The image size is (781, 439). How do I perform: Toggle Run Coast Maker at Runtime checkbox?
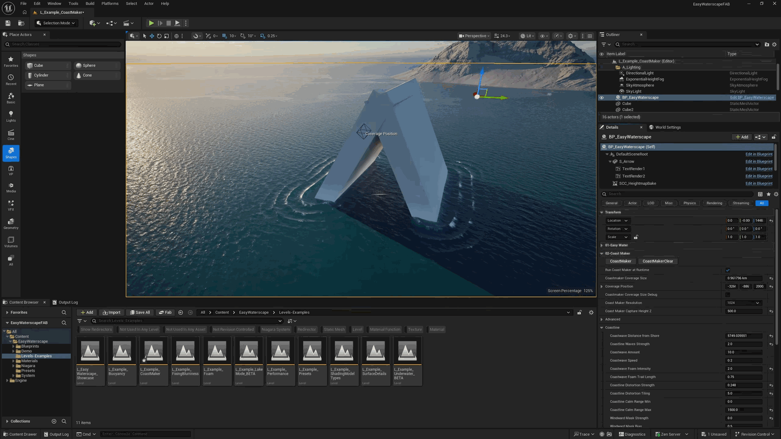[728, 270]
